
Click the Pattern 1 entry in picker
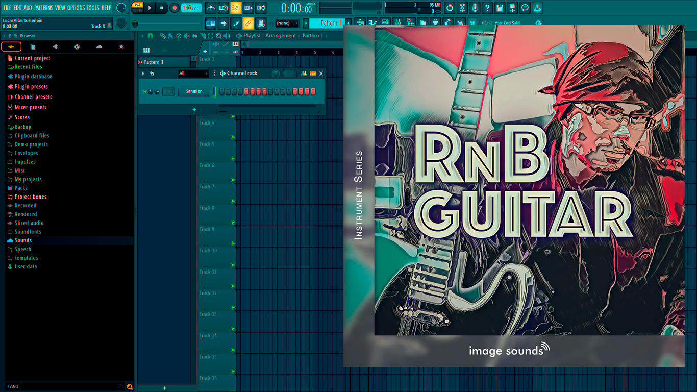[164, 62]
